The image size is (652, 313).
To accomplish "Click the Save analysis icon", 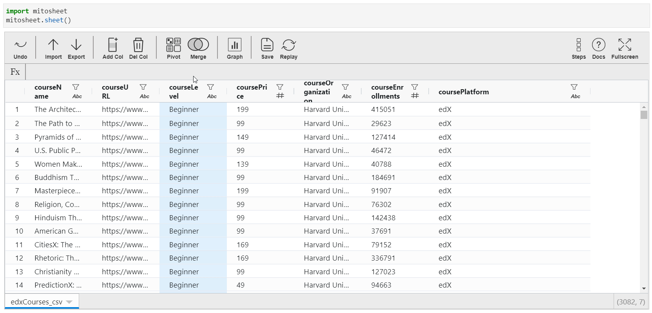I will click(267, 48).
